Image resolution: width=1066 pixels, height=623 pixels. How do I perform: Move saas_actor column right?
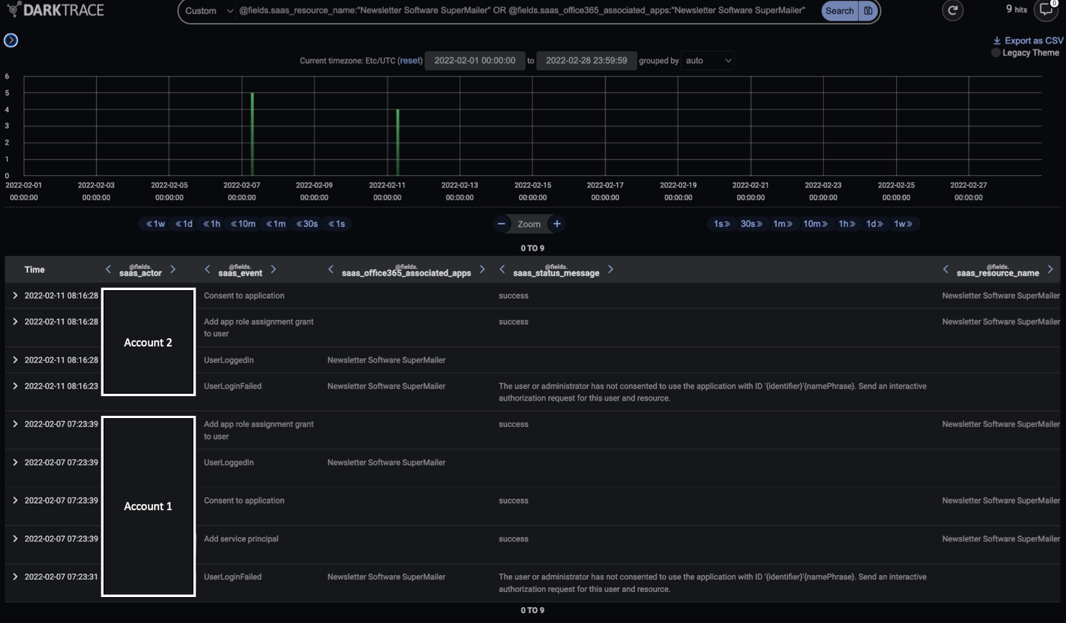point(173,270)
